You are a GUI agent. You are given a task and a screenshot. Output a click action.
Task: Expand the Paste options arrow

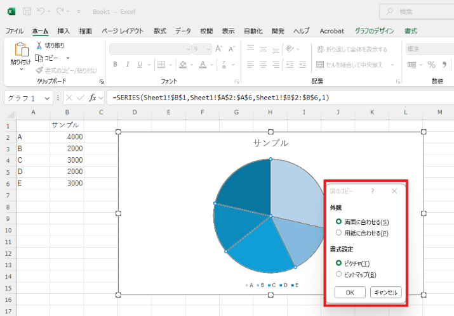pyautogui.click(x=22, y=69)
